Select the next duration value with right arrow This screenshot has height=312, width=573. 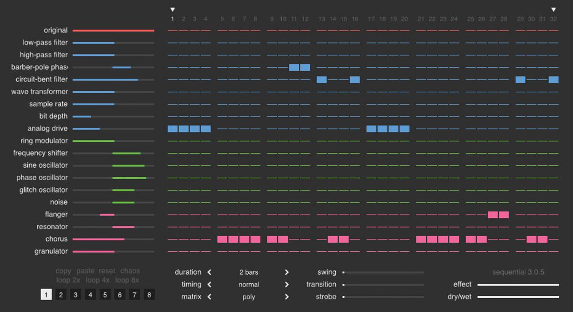286,272
